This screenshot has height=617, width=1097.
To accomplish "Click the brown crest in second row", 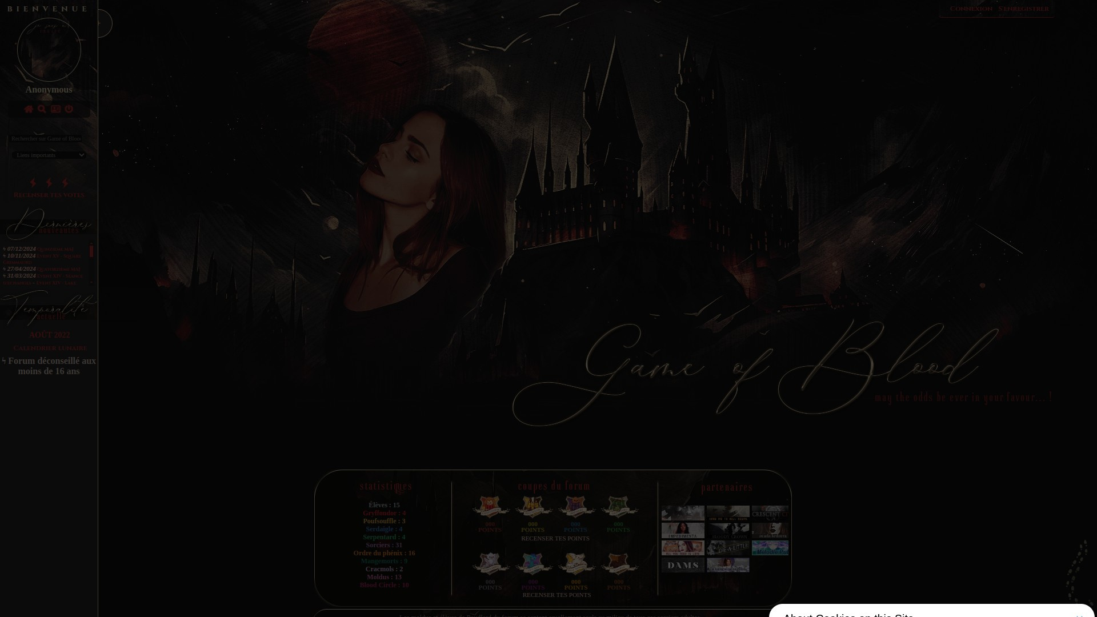I will pos(619,563).
